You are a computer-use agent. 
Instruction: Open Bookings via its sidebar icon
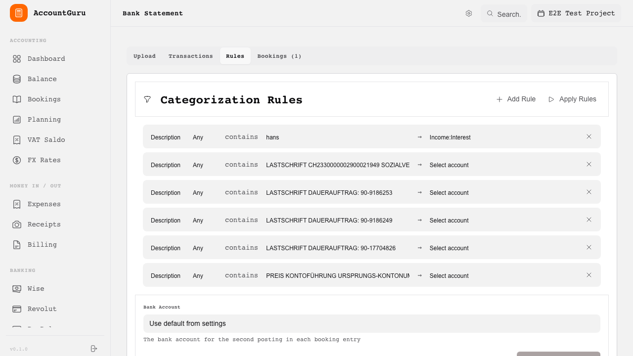[16, 99]
